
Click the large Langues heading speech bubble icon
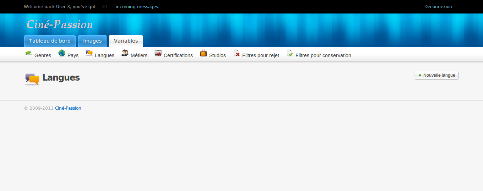(x=32, y=79)
